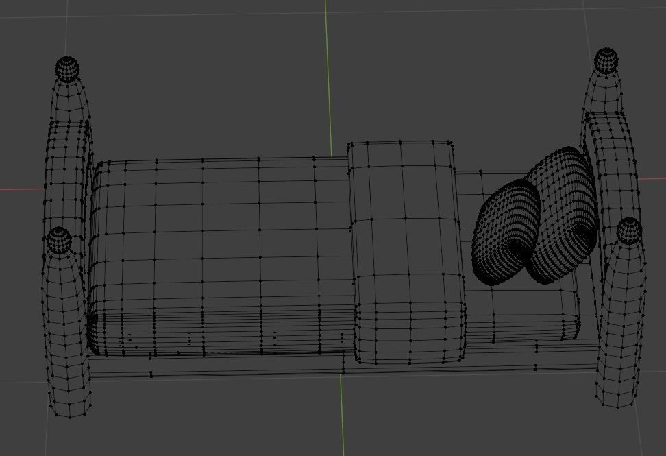
Task: Select the front pillow wireframe mesh
Action: tap(506, 232)
